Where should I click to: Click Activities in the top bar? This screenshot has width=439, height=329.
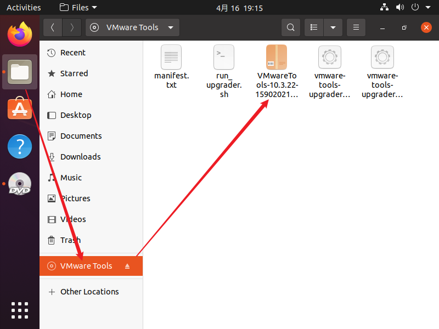(24, 8)
